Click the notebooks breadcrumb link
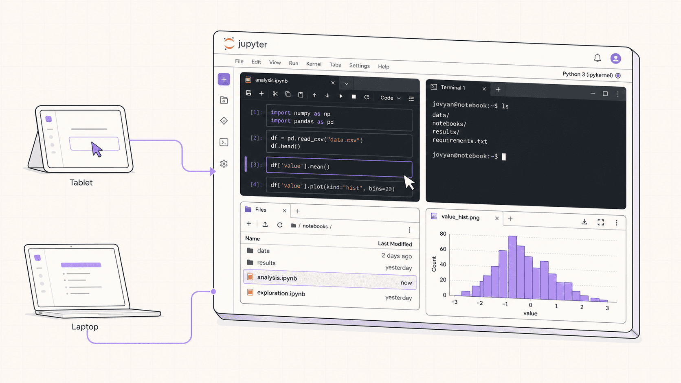This screenshot has width=681, height=383. tap(315, 226)
